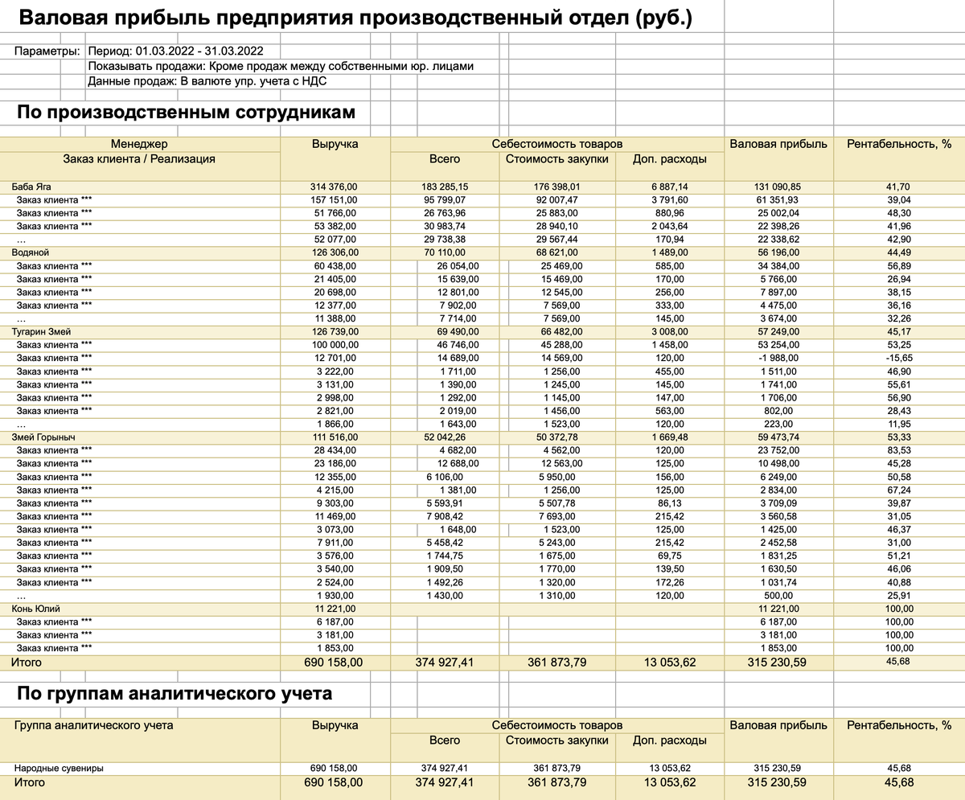
Task: Select the heading 'По производственным сотрудникам'
Action: 187,113
